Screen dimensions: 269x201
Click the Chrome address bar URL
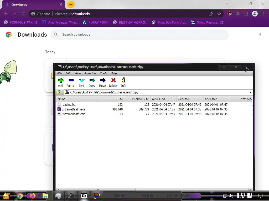(x=72, y=14)
